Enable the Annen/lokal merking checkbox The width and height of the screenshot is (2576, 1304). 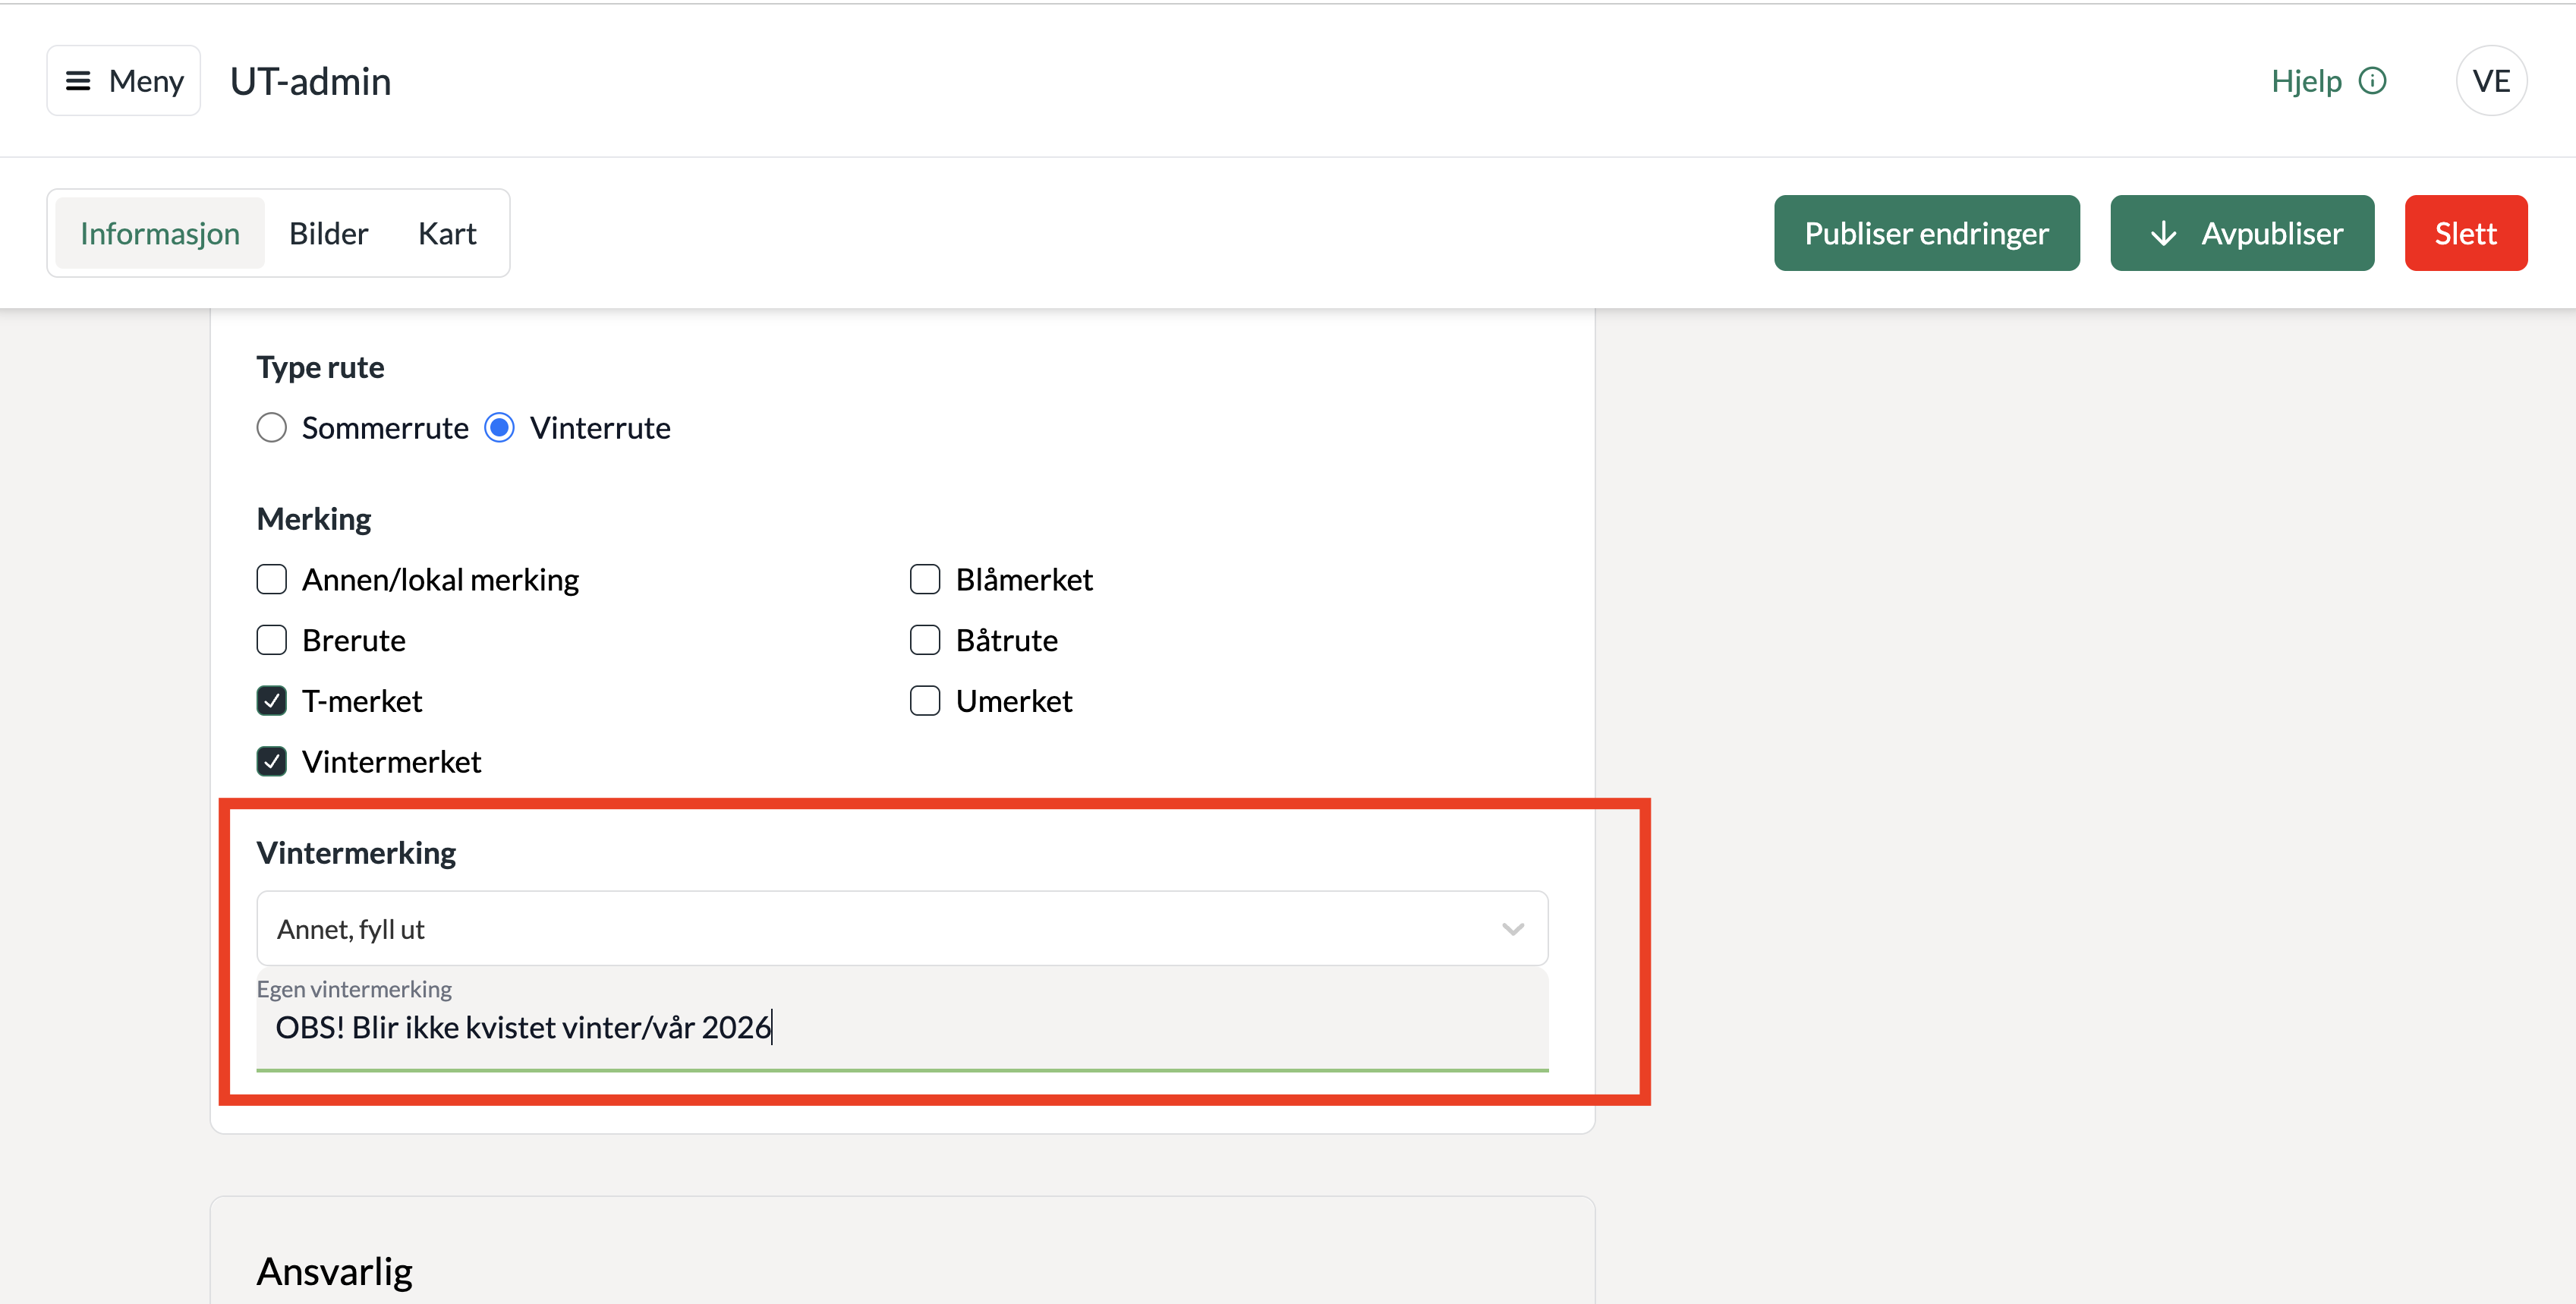(x=272, y=580)
